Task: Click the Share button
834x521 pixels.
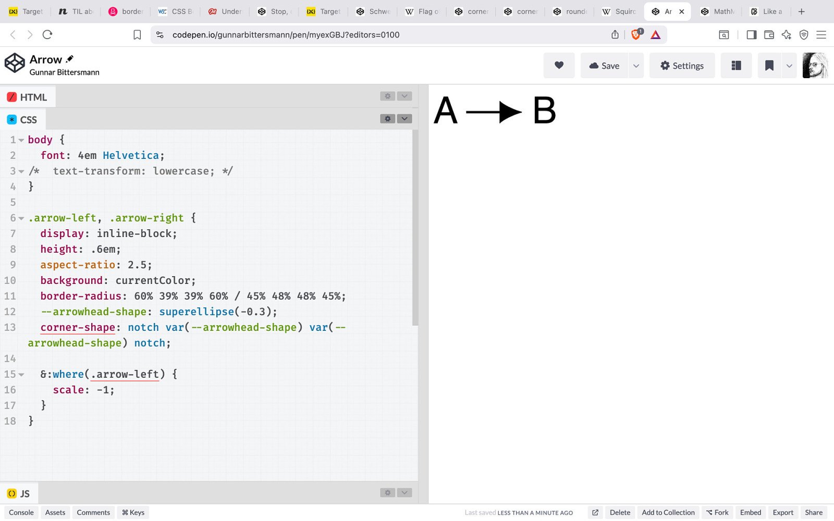Action: click(x=814, y=513)
